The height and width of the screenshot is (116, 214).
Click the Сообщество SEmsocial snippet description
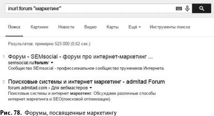86,68
